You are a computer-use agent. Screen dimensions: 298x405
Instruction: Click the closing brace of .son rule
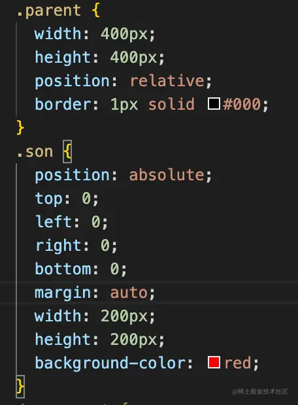(20, 387)
